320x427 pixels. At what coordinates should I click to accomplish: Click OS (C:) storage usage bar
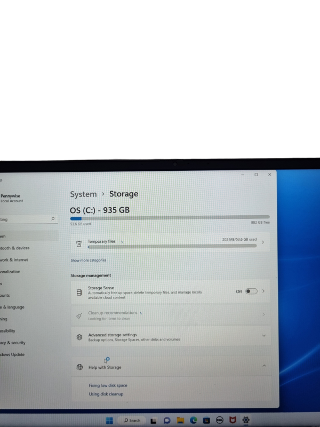pyautogui.click(x=170, y=218)
